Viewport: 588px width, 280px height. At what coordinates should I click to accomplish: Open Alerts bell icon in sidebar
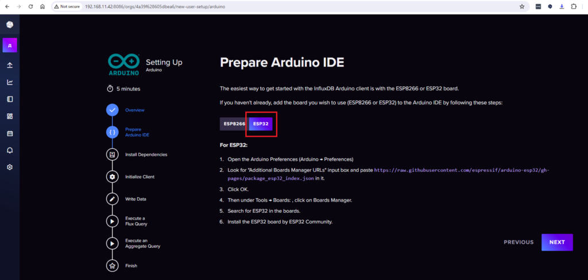coord(10,150)
